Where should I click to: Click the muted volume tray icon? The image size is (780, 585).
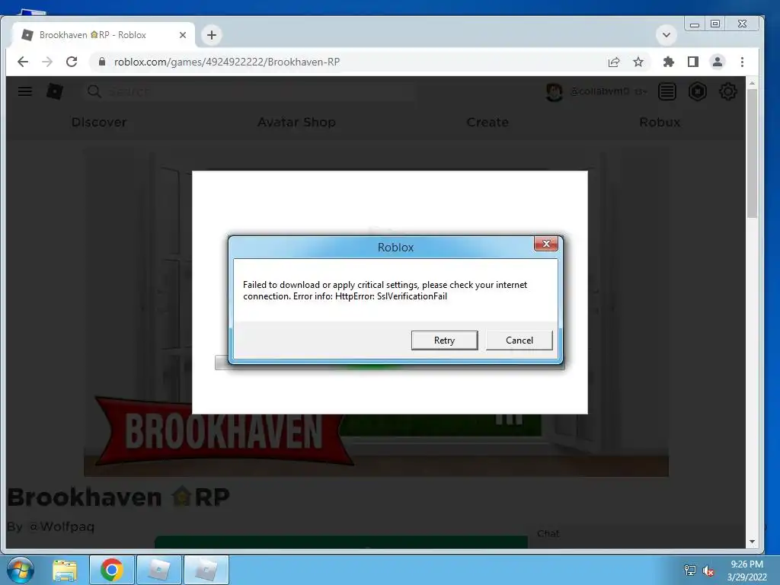(708, 571)
